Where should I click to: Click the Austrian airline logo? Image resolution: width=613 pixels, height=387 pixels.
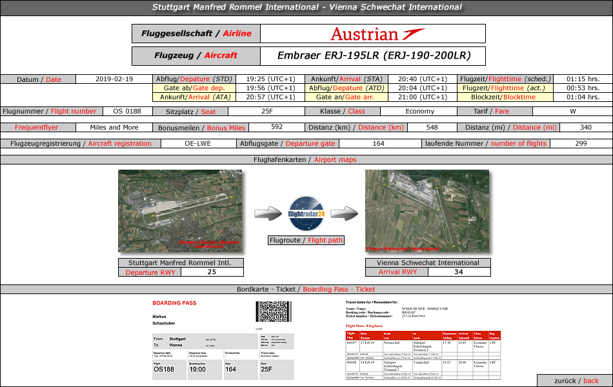tap(372, 34)
